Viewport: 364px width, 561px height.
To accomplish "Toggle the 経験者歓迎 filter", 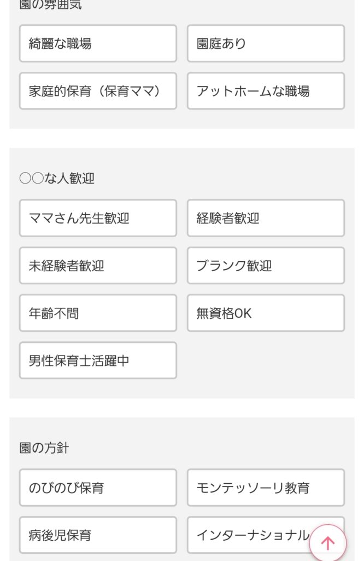I will tap(266, 218).
